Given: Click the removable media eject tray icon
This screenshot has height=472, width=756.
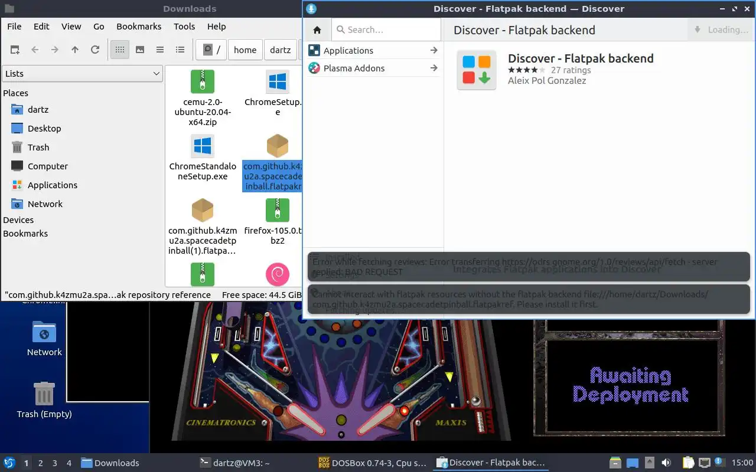Looking at the screenshot, I should point(649,463).
